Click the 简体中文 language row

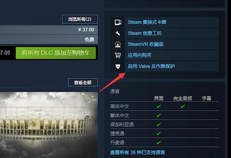[164, 106]
